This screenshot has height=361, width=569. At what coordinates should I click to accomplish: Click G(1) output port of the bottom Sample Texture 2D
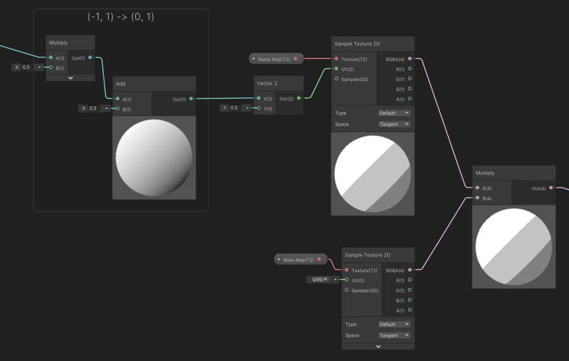(410, 290)
